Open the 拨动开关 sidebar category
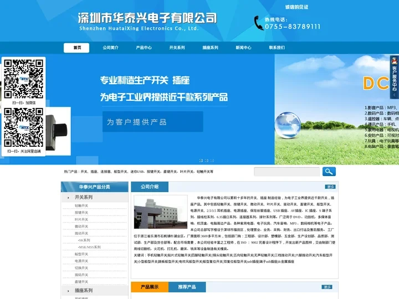The height and width of the screenshot is (299, 399). pos(81,233)
